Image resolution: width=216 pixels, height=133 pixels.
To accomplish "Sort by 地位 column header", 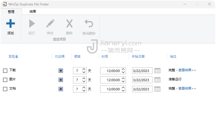I will (x=173, y=57).
